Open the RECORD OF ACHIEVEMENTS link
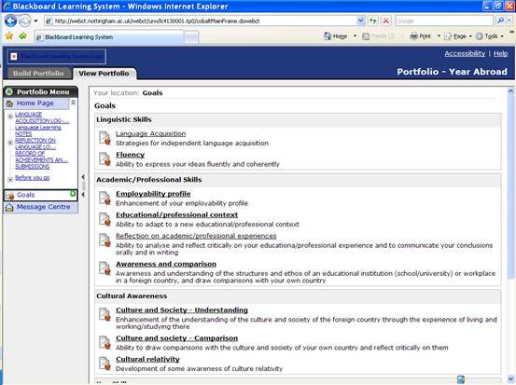 click(41, 157)
